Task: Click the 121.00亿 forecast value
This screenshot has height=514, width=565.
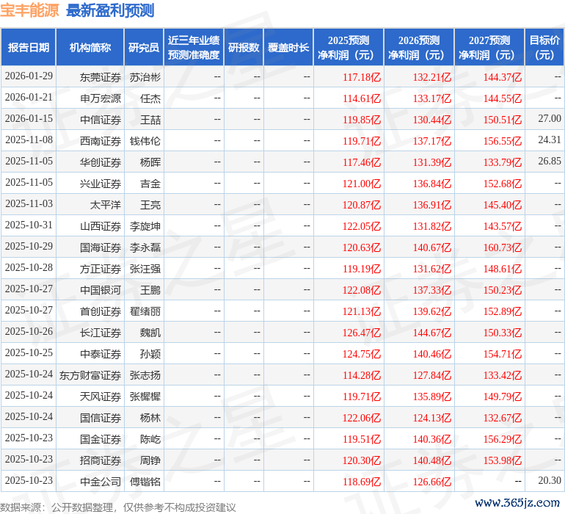Action: click(x=362, y=184)
